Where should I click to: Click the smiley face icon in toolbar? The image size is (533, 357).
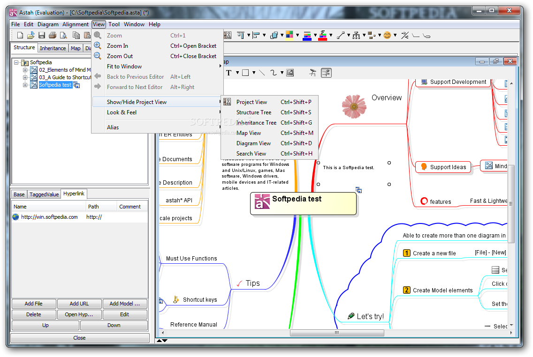[387, 35]
